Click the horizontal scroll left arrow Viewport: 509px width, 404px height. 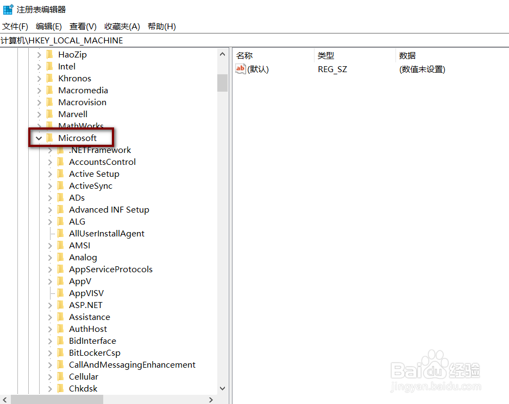coord(5,400)
